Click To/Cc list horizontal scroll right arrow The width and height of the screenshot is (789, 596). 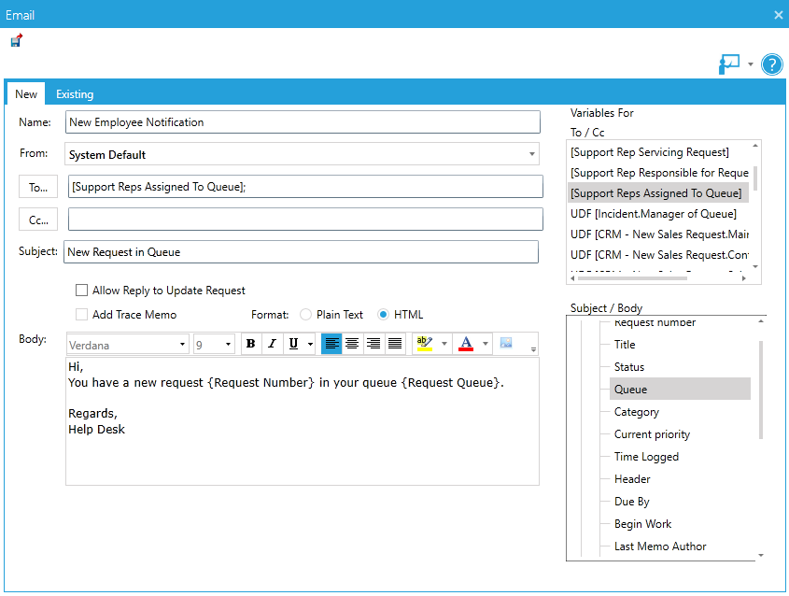pyautogui.click(x=743, y=277)
